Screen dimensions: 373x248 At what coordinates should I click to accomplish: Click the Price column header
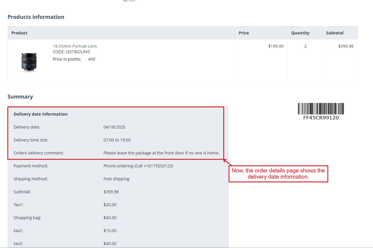pyautogui.click(x=244, y=33)
